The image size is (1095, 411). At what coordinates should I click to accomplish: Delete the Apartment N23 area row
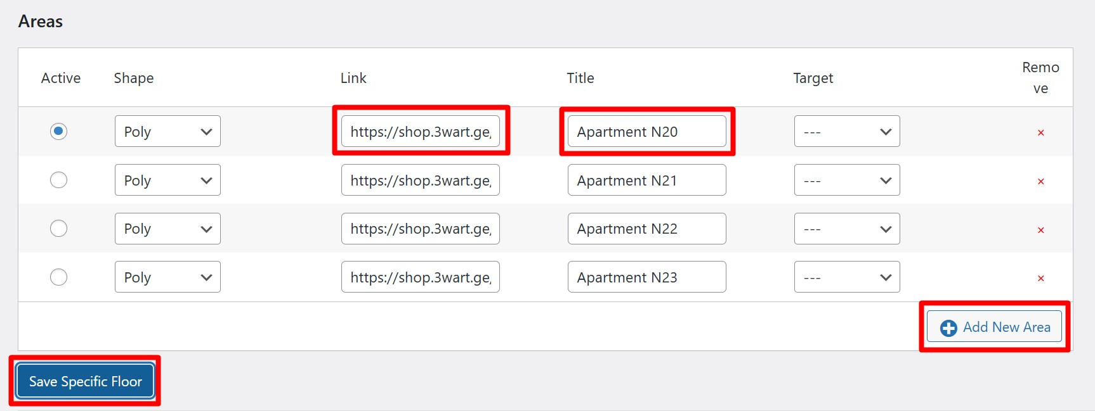pos(1040,278)
